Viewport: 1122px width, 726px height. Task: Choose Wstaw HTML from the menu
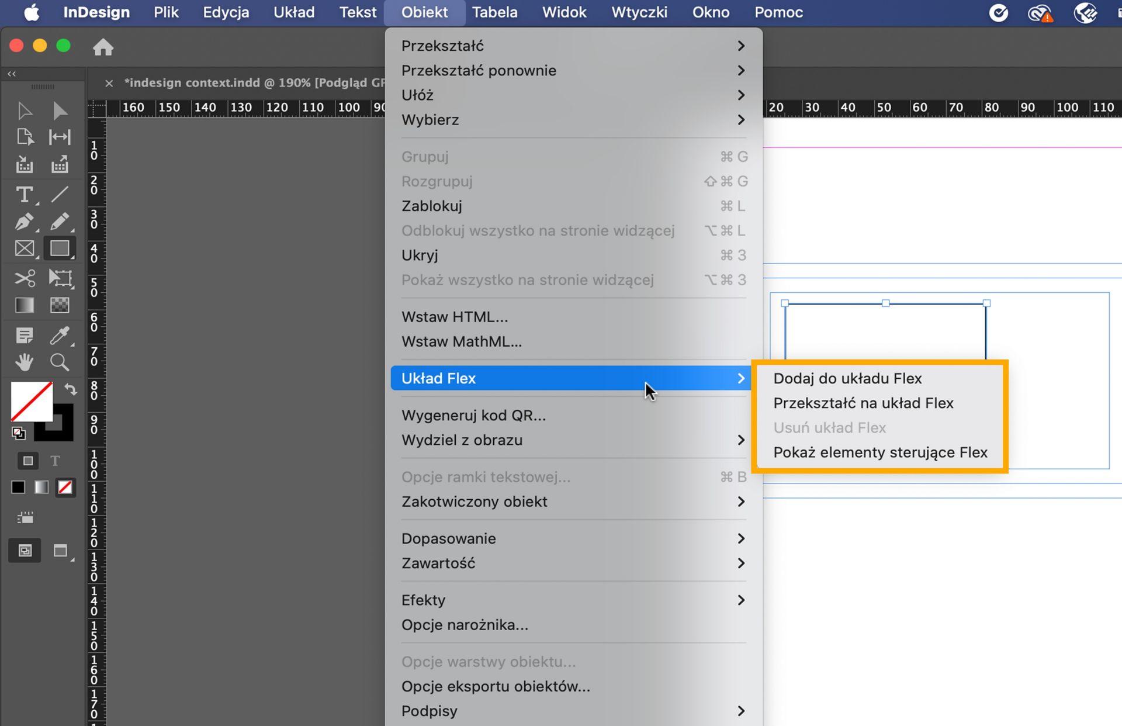pos(456,316)
